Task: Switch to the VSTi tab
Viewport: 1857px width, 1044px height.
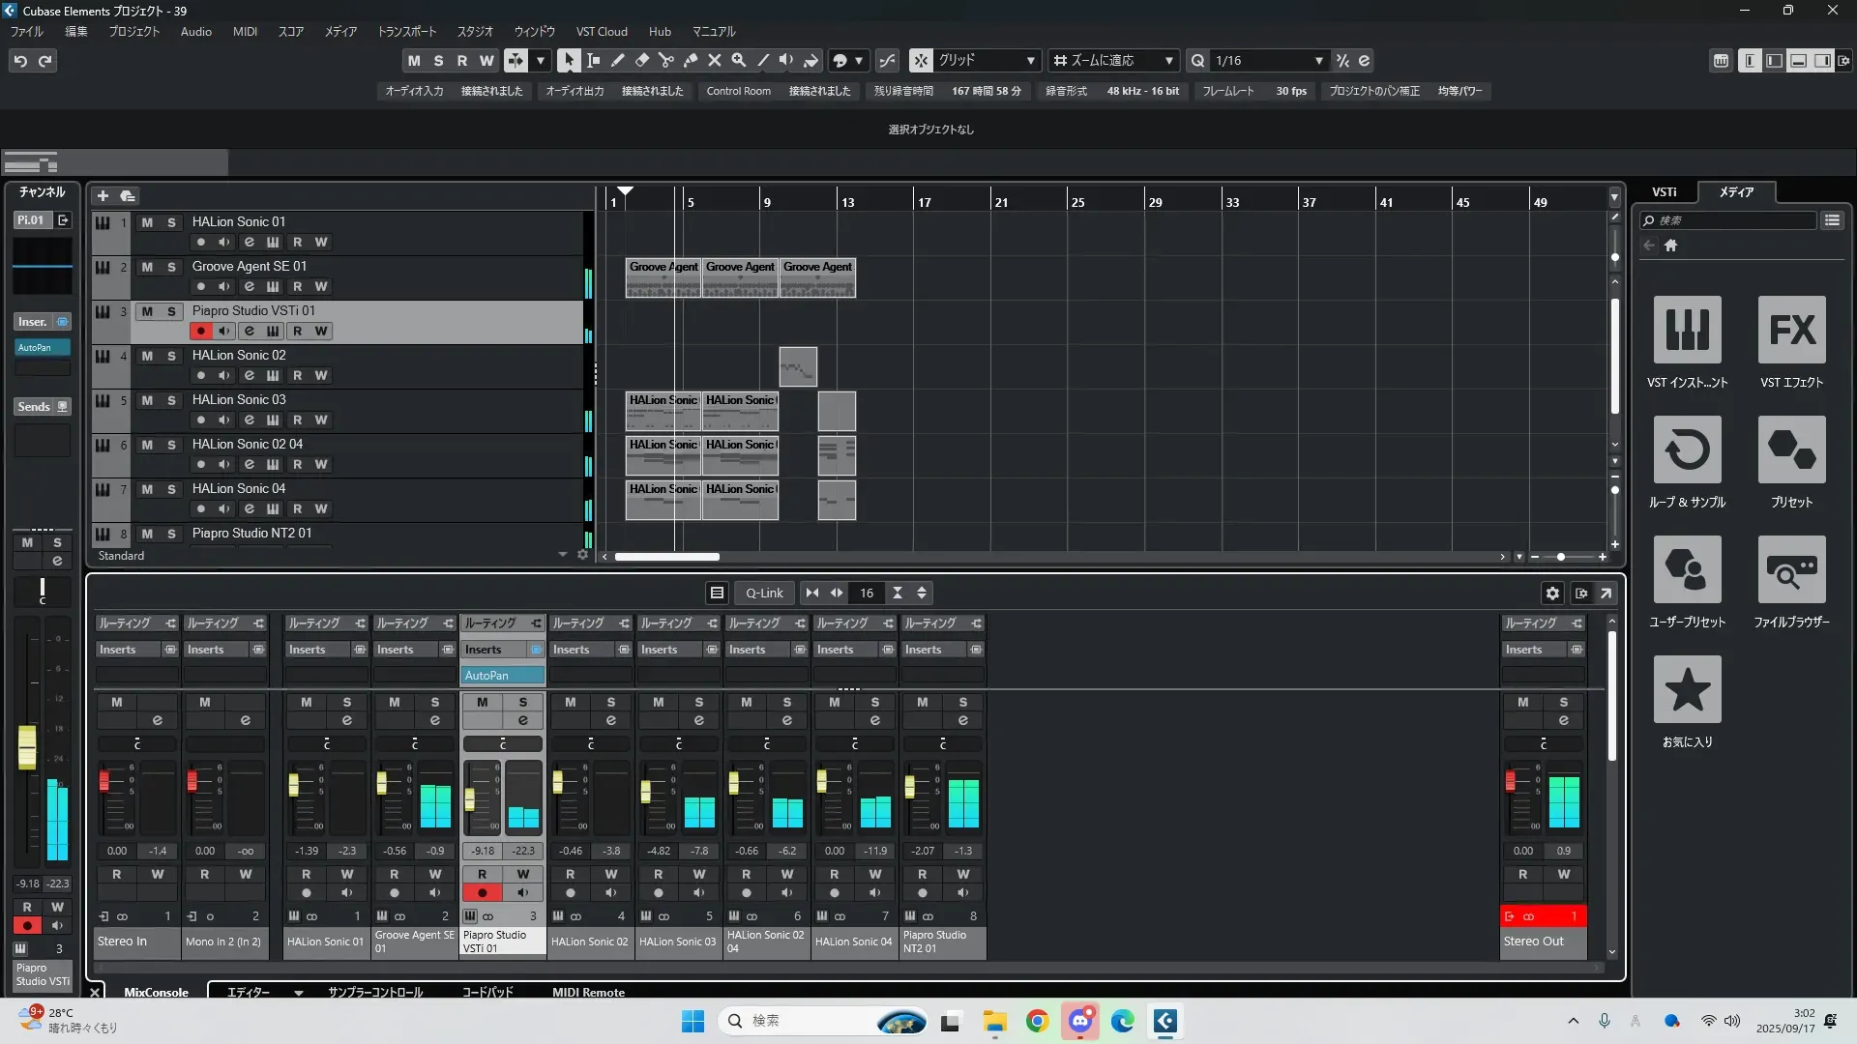Action: (x=1664, y=191)
